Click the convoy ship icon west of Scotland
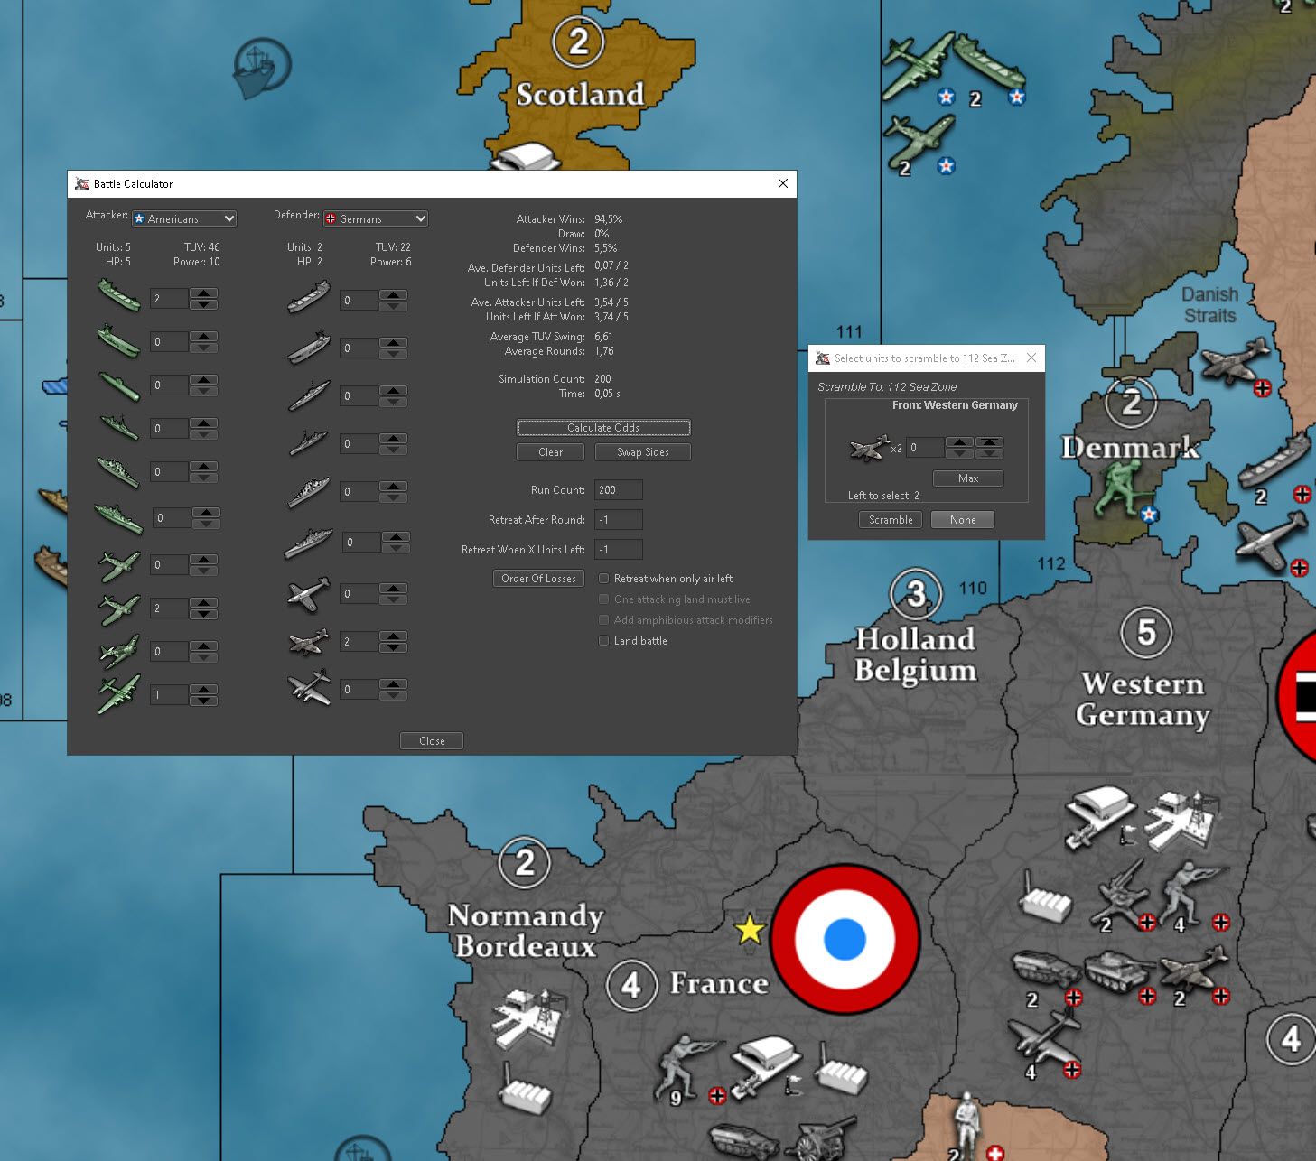This screenshot has height=1161, width=1316. point(261,68)
